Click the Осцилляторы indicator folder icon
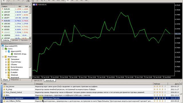This screenshot has height=103, width=183. [9, 62]
